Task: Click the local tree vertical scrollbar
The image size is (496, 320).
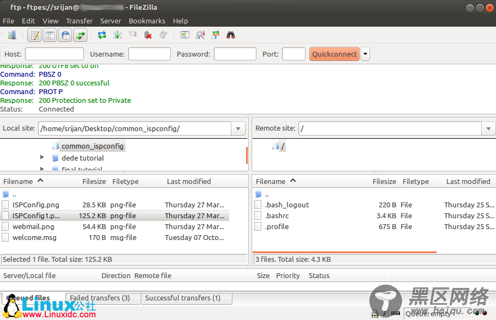Action: [x=247, y=155]
